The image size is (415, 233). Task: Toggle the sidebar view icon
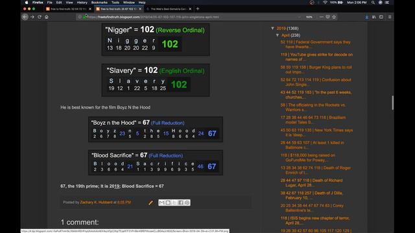click(x=381, y=17)
